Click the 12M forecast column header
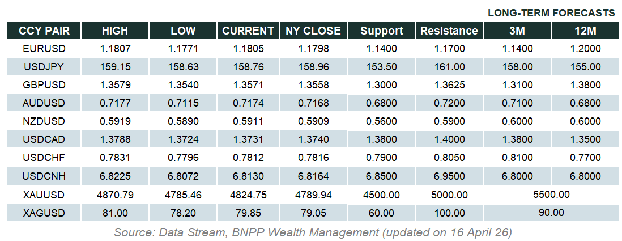The height and width of the screenshot is (241, 622). (x=585, y=31)
